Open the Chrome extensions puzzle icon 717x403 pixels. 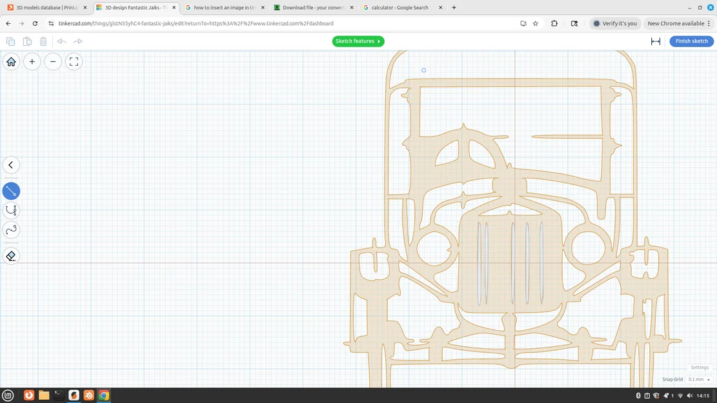(554, 23)
